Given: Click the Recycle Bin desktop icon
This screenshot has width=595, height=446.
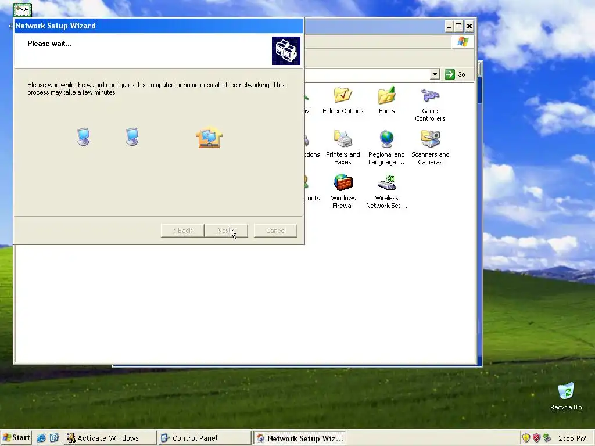Looking at the screenshot, I should (566, 396).
